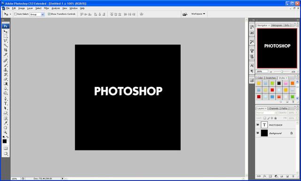Collapse the toolbox to double column

[3, 20]
